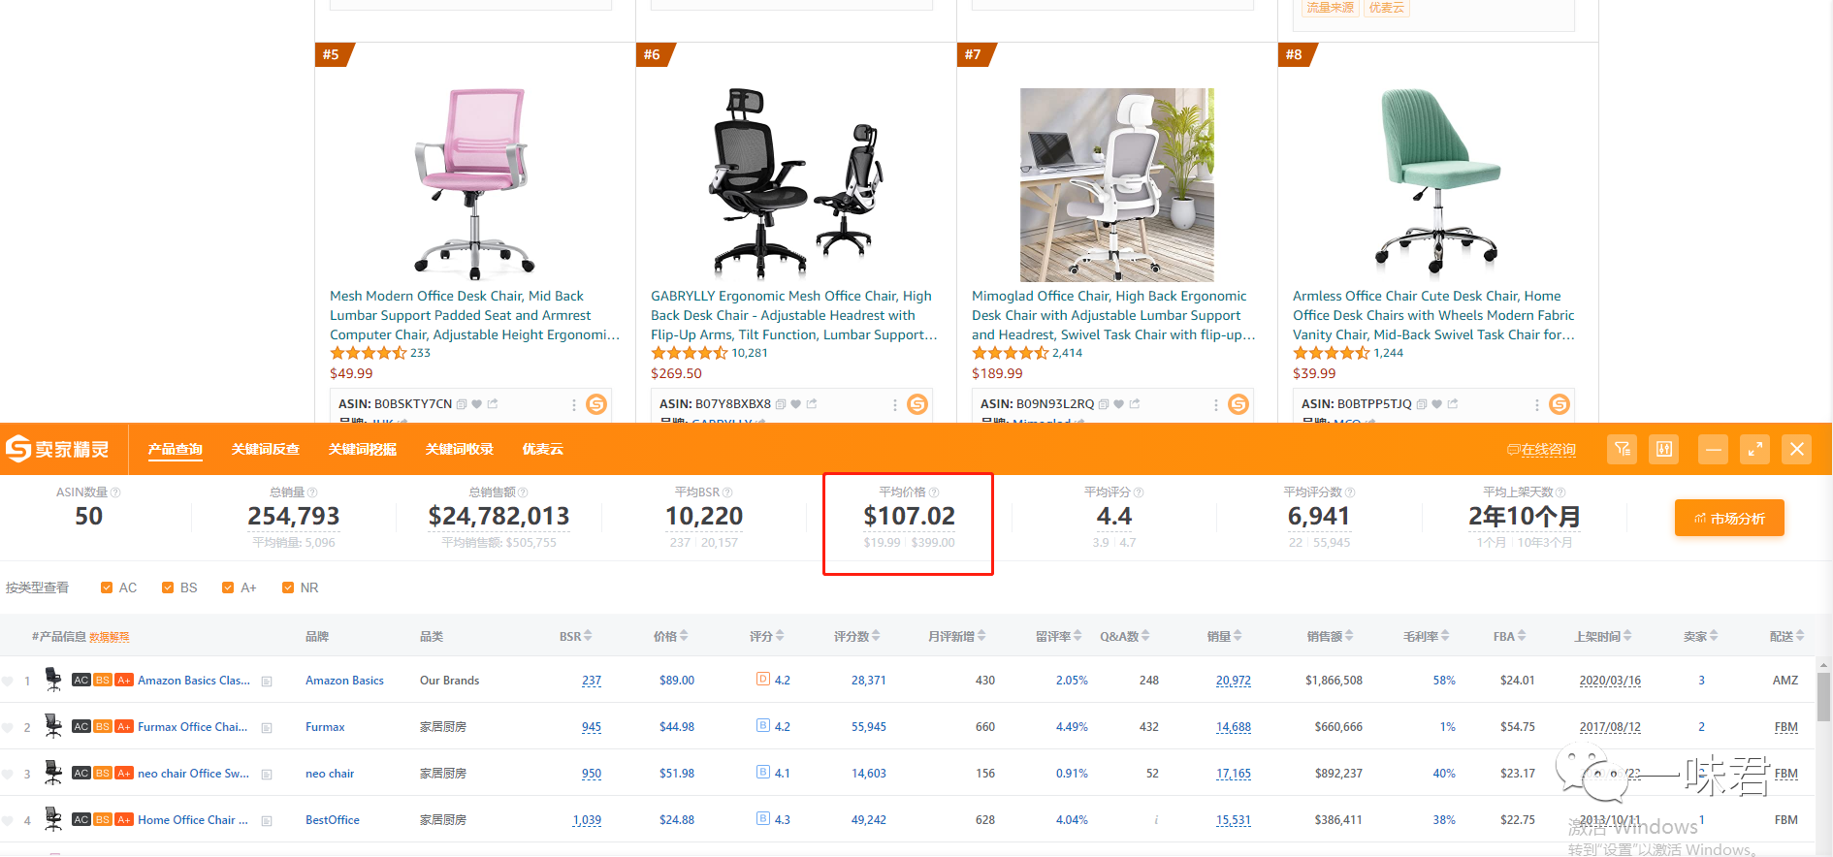
Task: Open the column settings sliders icon
Action: point(1664,449)
